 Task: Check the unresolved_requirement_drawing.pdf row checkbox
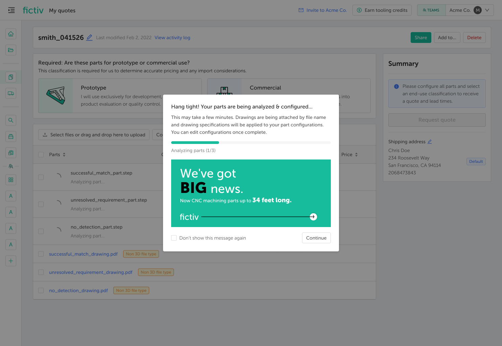coord(41,272)
